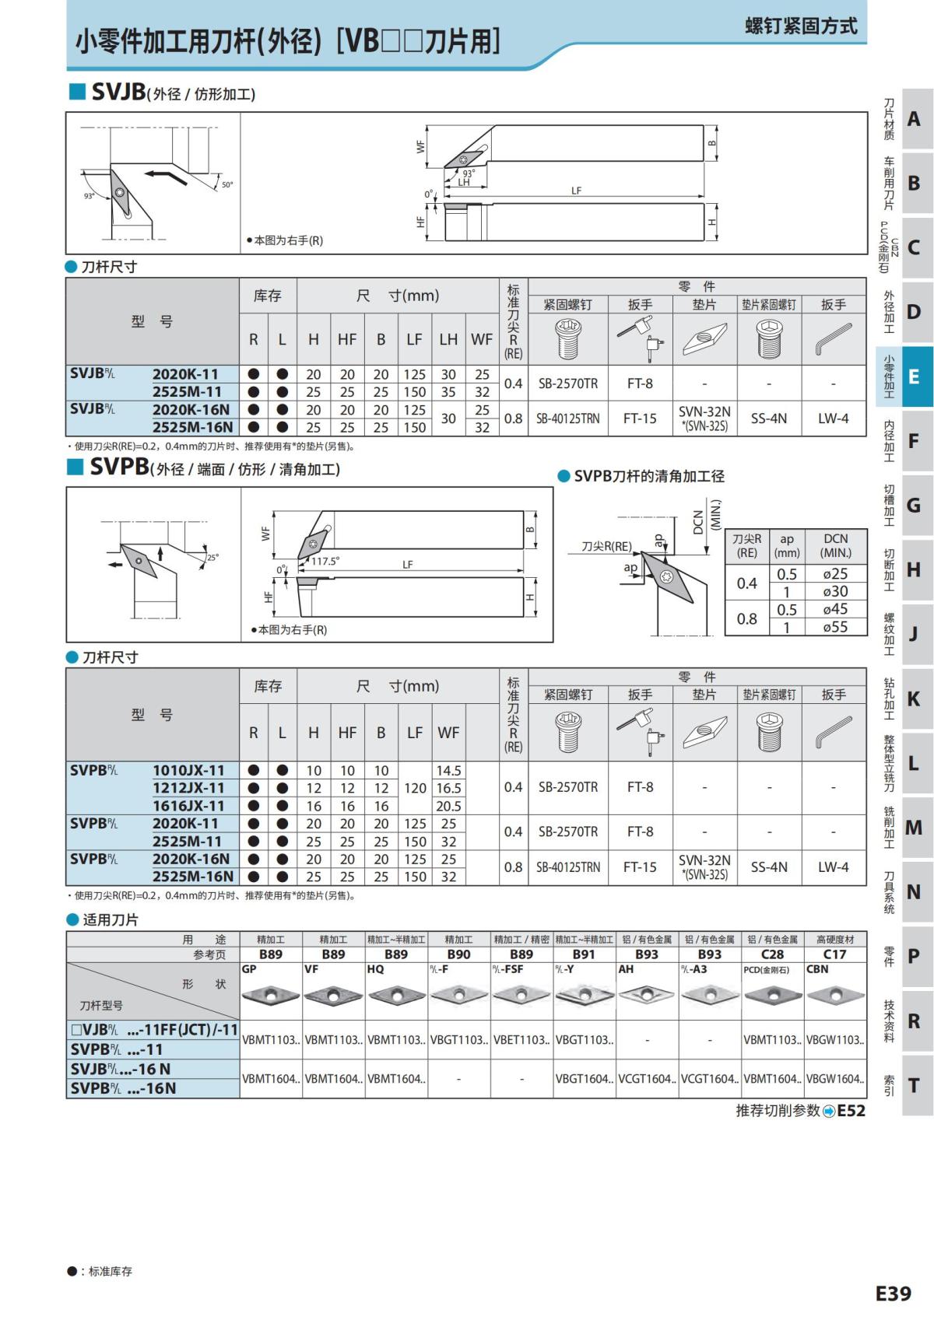934x1320 pixels.
Task: Select model 1616JX-11 in SVPB table
Action: pyautogui.click(x=188, y=806)
